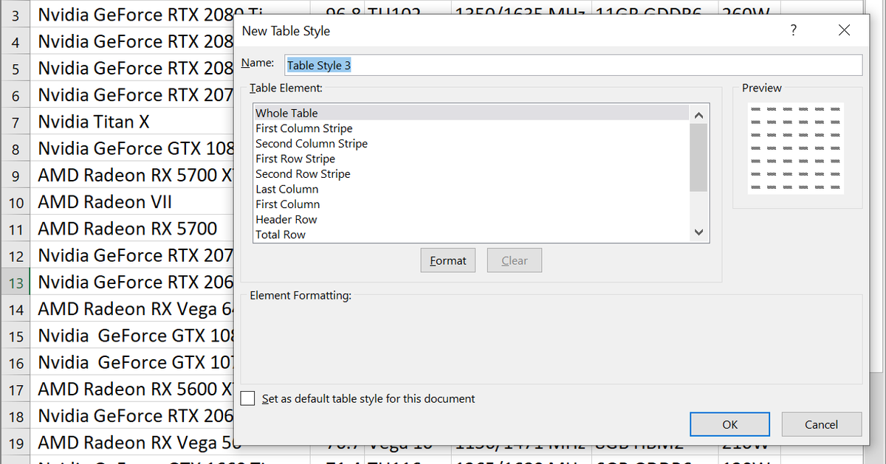This screenshot has width=886, height=464.
Task: Click the Cancel button
Action: tap(821, 424)
